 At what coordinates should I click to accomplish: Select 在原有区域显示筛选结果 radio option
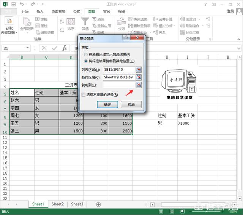[86, 55]
